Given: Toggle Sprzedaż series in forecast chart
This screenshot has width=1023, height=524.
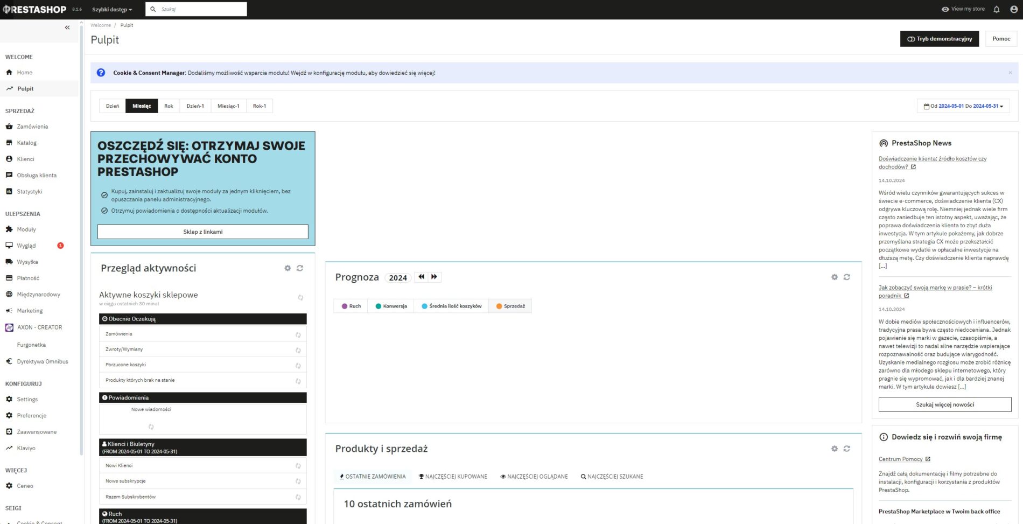Looking at the screenshot, I should [510, 306].
